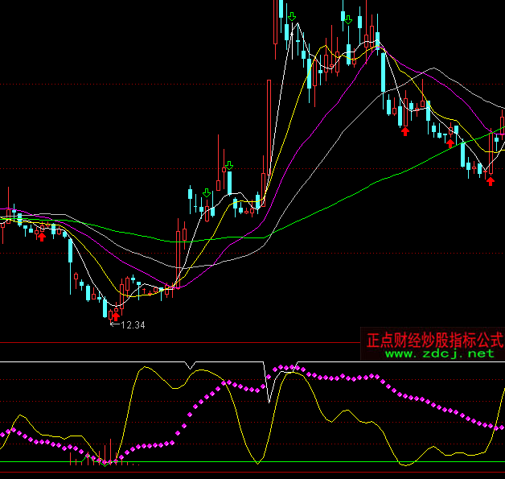Image resolution: width=505 pixels, height=479 pixels.
Task: Click the leftmost red up arrow signal
Action: [41, 236]
